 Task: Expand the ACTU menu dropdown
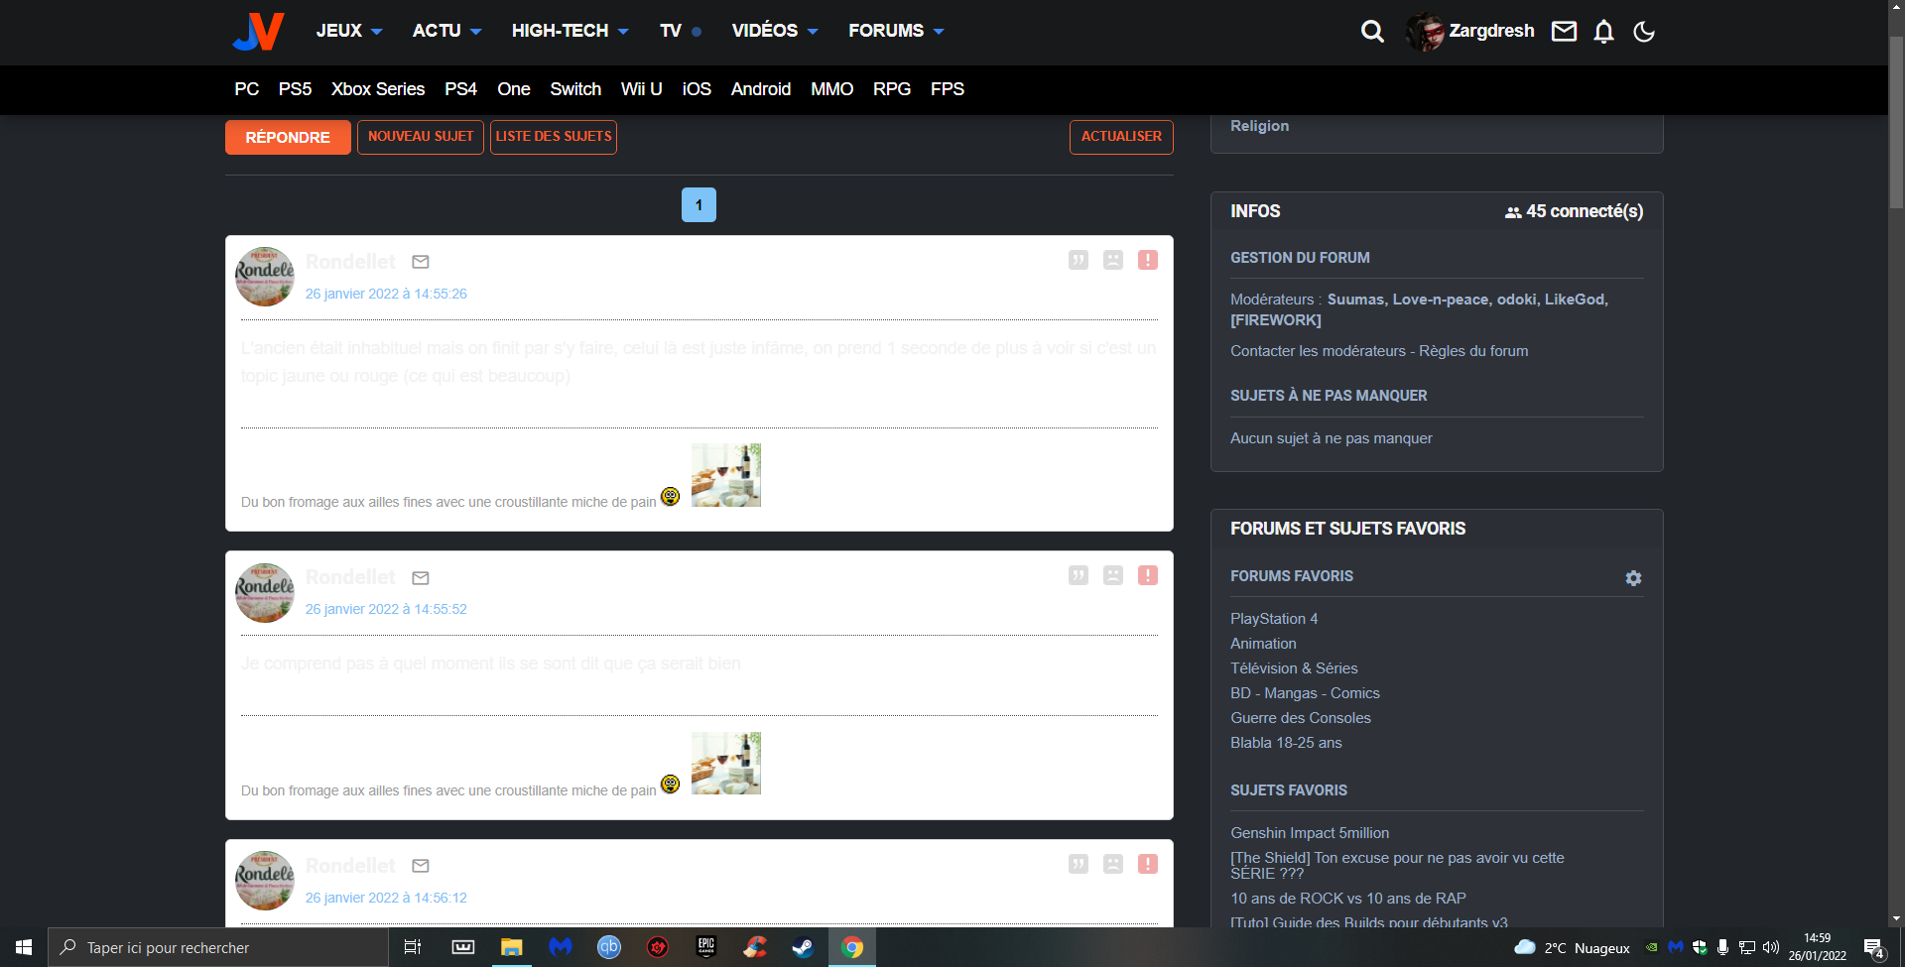[x=446, y=31]
